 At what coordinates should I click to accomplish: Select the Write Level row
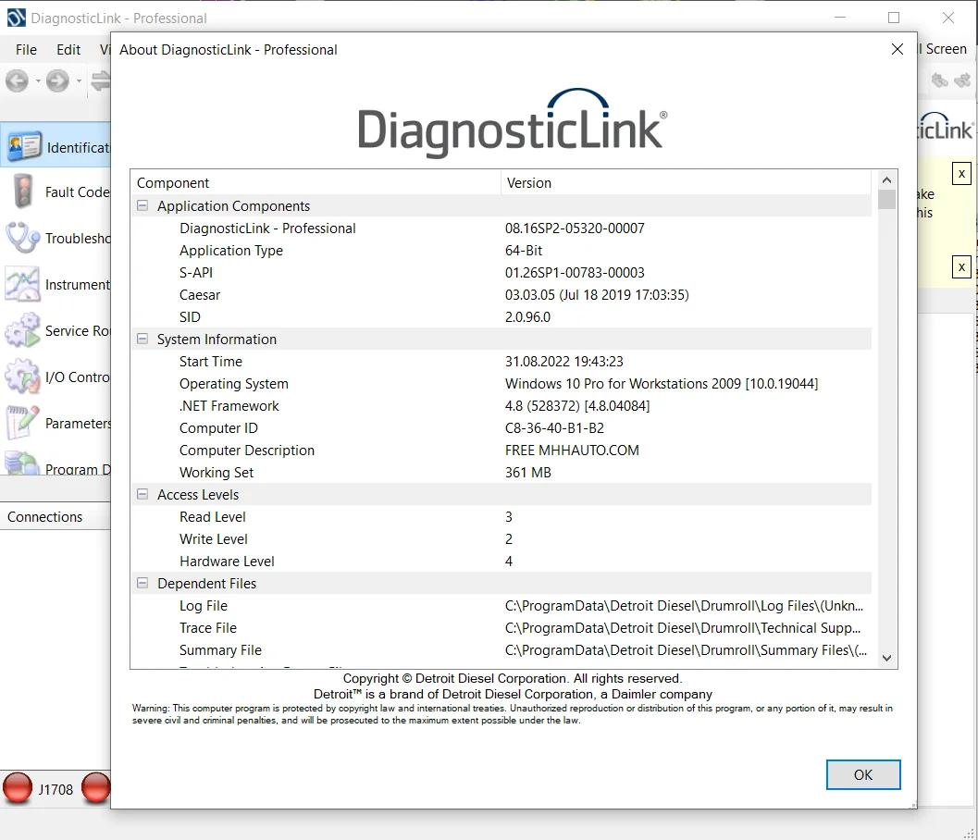pos(501,538)
